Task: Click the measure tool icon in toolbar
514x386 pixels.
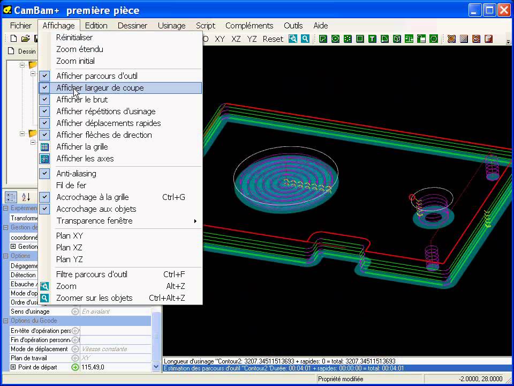Action: pos(409,39)
